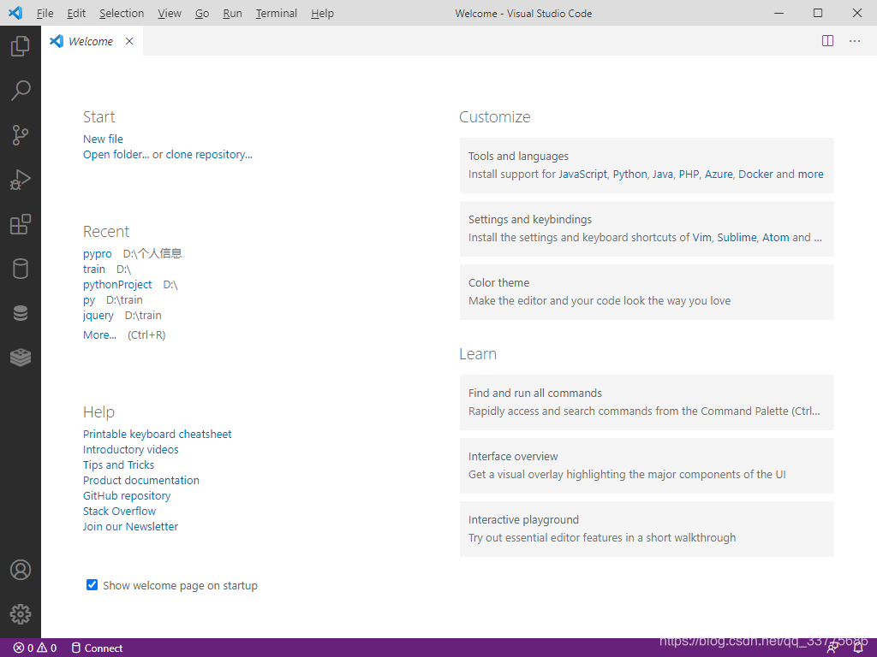This screenshot has height=657, width=877.
Task: Click the clone repository... link
Action: (209, 155)
